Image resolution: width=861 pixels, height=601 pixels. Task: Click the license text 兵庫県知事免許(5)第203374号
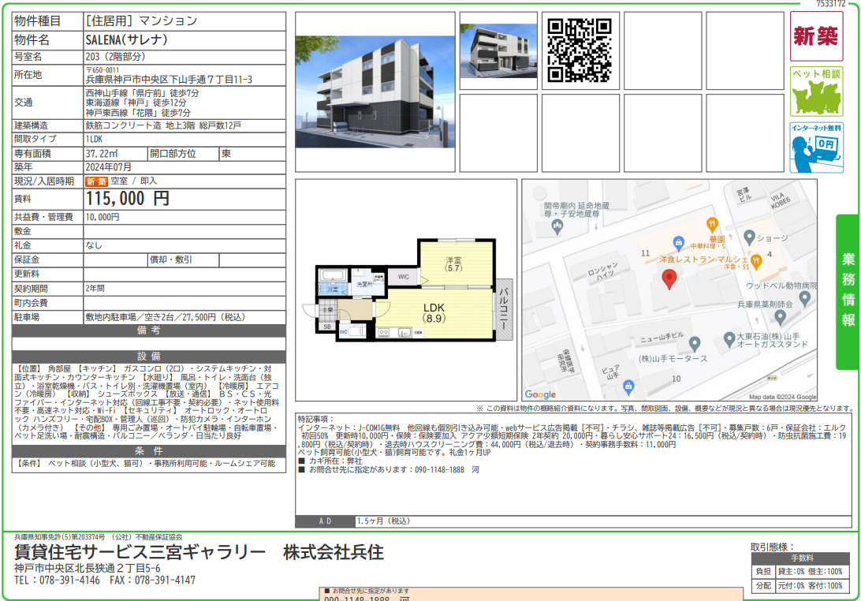(59, 537)
